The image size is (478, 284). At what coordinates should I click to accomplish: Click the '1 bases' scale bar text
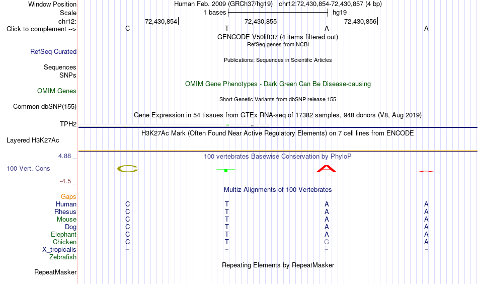(x=215, y=13)
